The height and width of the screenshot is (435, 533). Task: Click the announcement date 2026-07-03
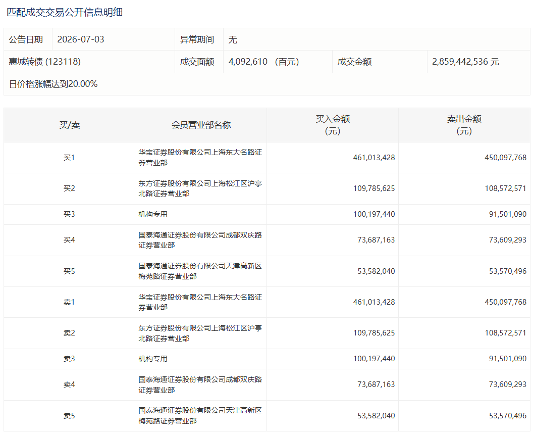point(81,39)
